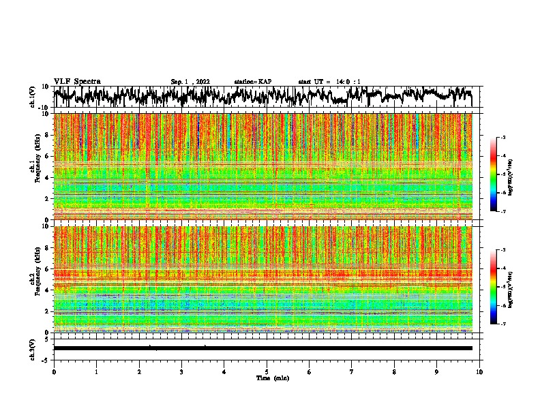This screenshot has height=417, width=540.
Task: Click the '8' kHz tick of ch.1 spectrogram
Action: 48,135
